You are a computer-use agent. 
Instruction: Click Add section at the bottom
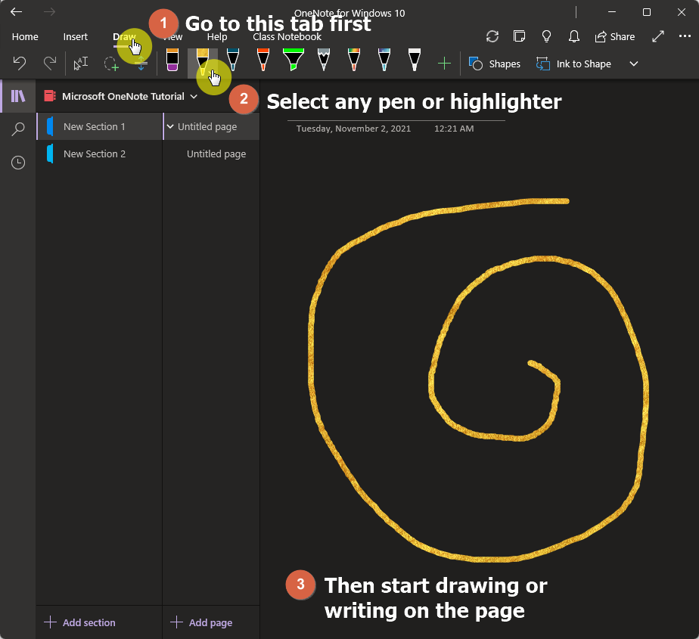tap(79, 622)
